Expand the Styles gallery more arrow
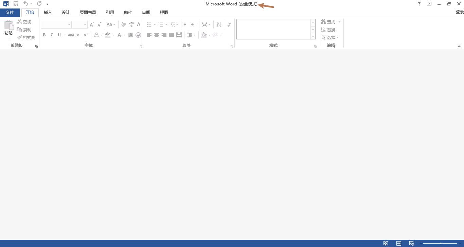The image size is (464, 247). click(x=313, y=36)
